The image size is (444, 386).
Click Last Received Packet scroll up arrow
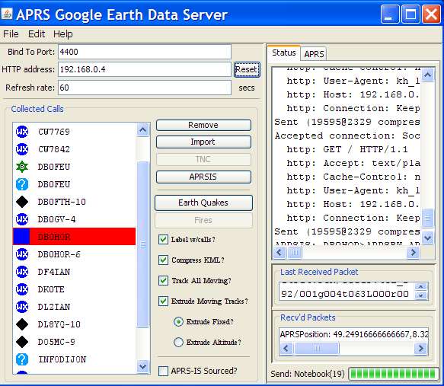tap(421, 287)
